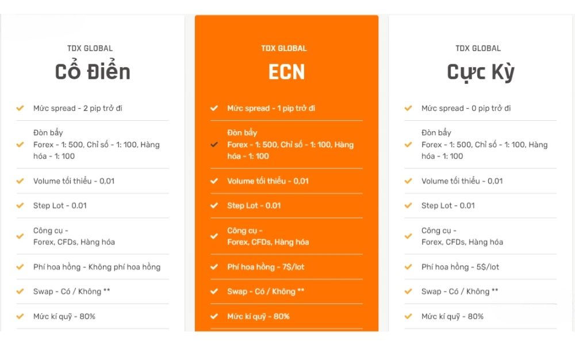
Task: Click the checkmark beside Cực Kỳ spread 0 pip
Action: click(x=408, y=108)
